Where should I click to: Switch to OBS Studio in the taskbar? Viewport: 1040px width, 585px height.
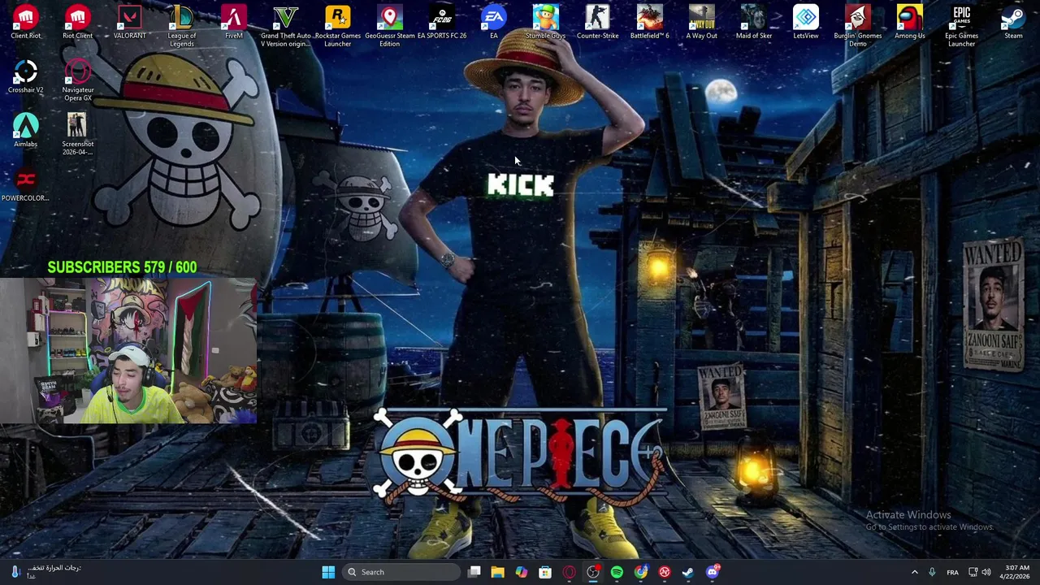[593, 572]
